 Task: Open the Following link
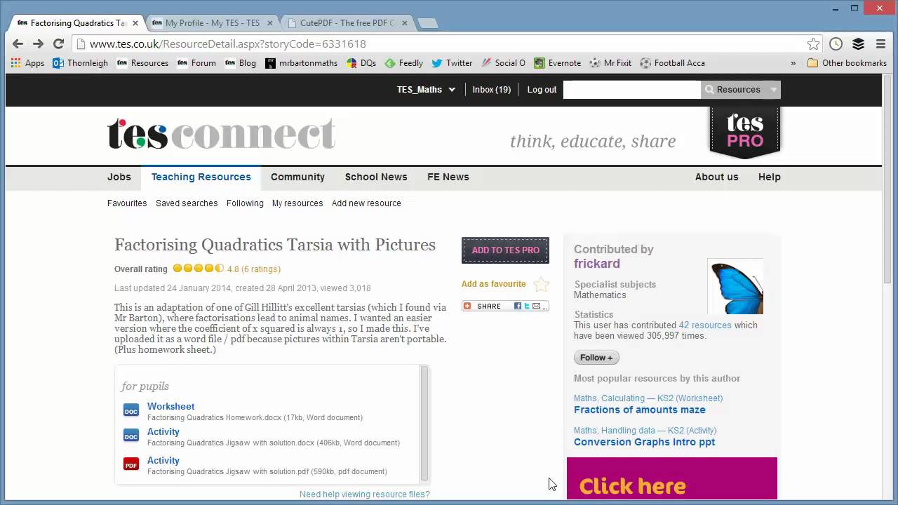(x=245, y=203)
